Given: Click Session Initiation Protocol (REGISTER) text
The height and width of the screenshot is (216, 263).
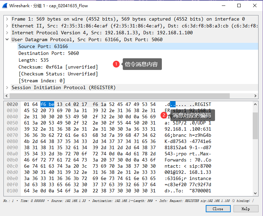Looking at the screenshot, I should click(63, 87).
